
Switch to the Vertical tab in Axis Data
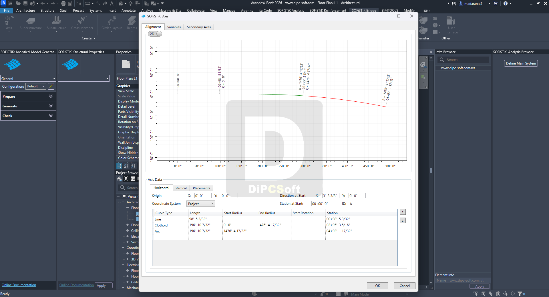(181, 188)
